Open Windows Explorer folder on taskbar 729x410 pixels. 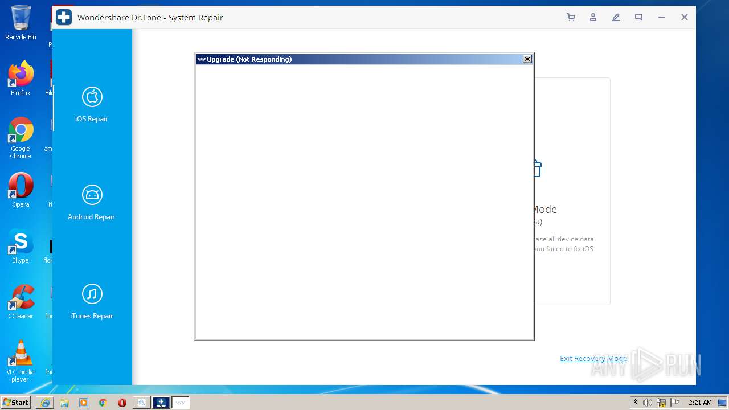[64, 403]
